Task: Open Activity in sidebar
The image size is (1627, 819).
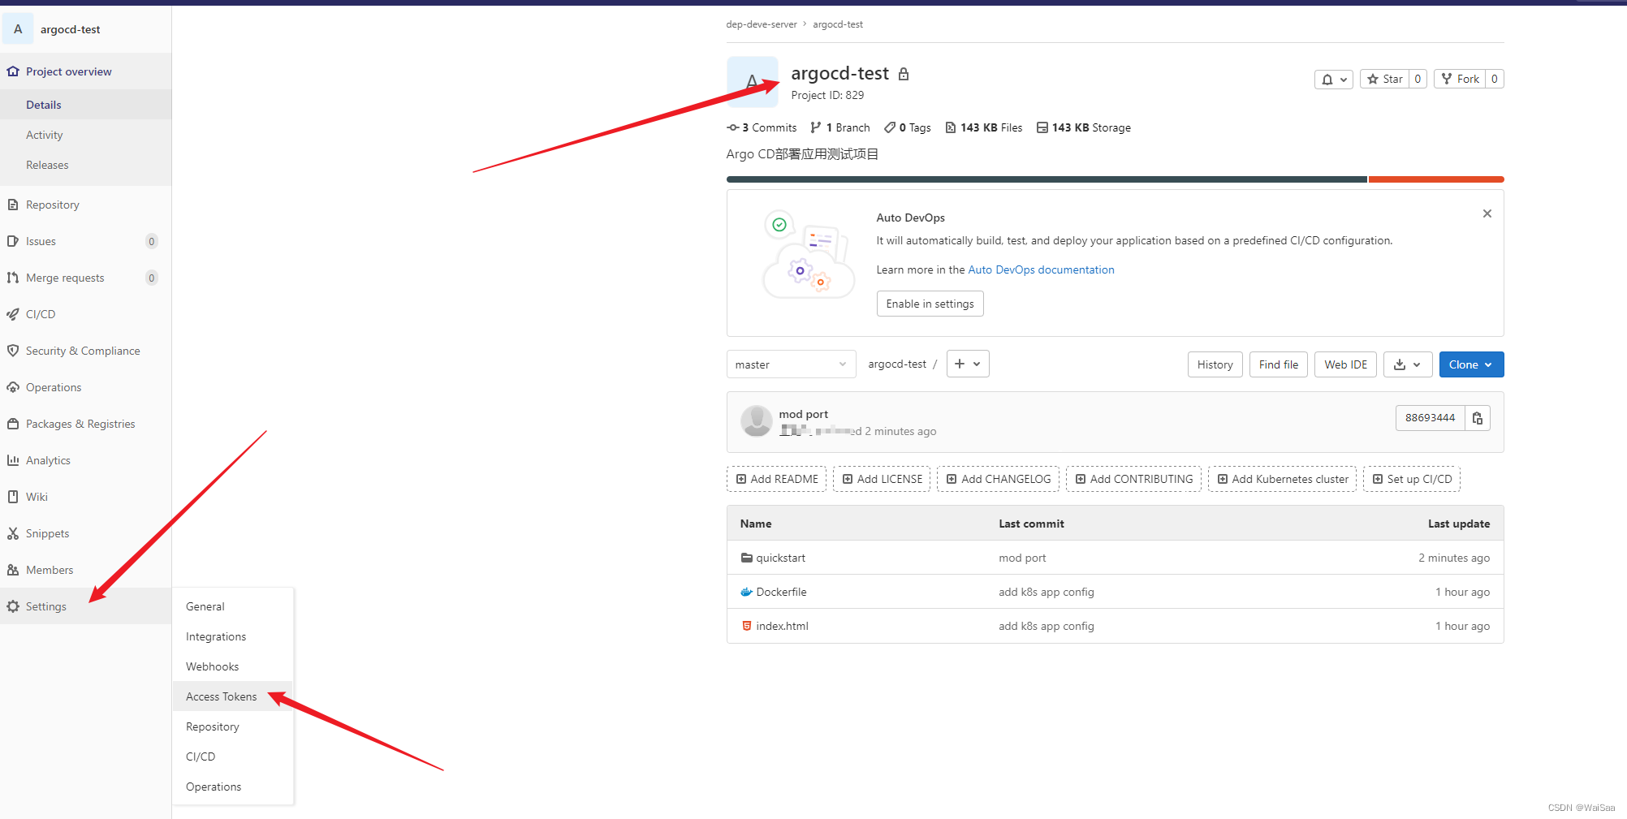Action: (x=85, y=135)
